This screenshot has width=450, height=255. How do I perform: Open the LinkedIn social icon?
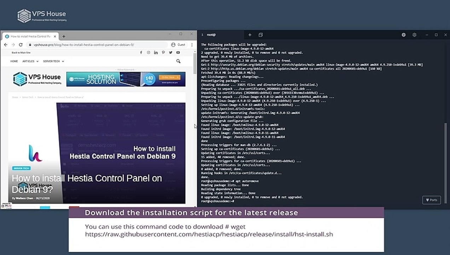point(156,52)
